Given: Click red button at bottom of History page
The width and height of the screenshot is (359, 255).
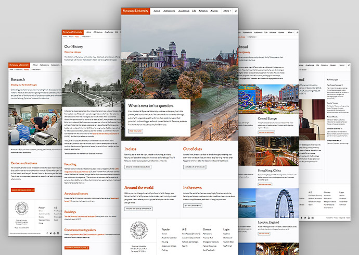Looking at the screenshot, I should [x=76, y=248].
